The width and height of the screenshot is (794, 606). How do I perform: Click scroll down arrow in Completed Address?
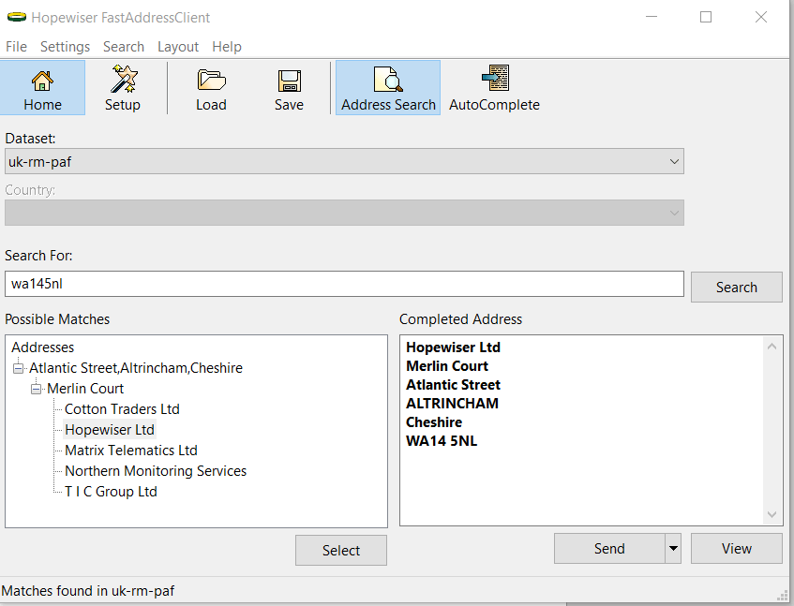pyautogui.click(x=772, y=514)
